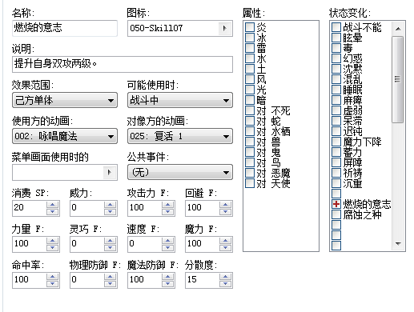This screenshot has height=312, width=414.
Task: Click the 消费 SP number field
Action: 30,208
